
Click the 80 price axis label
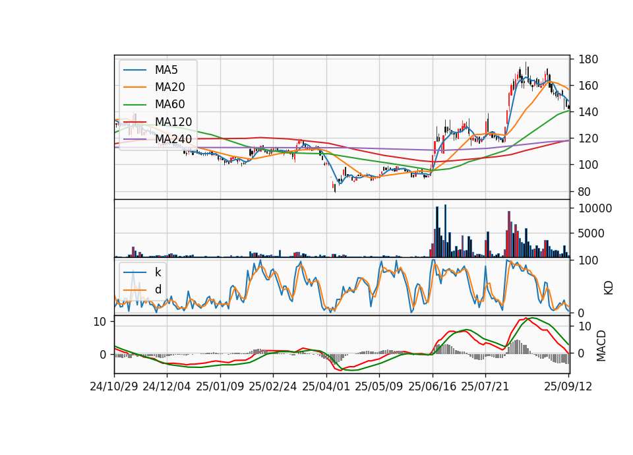tap(585, 192)
